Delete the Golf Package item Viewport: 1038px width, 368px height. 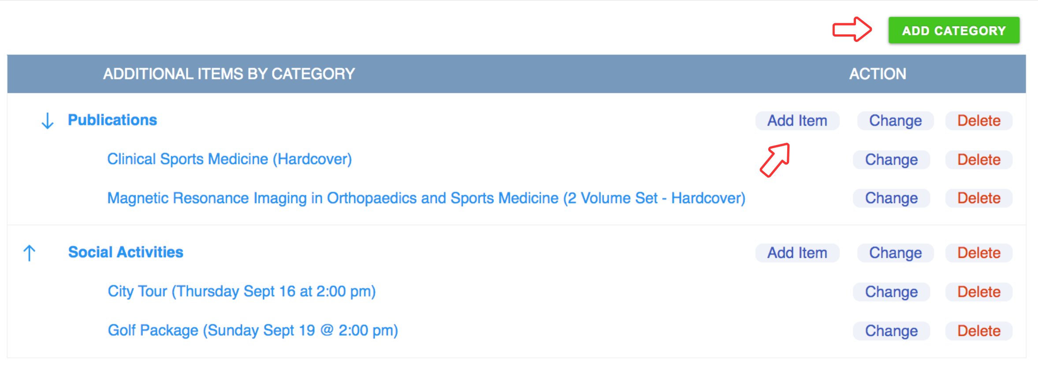(x=978, y=331)
